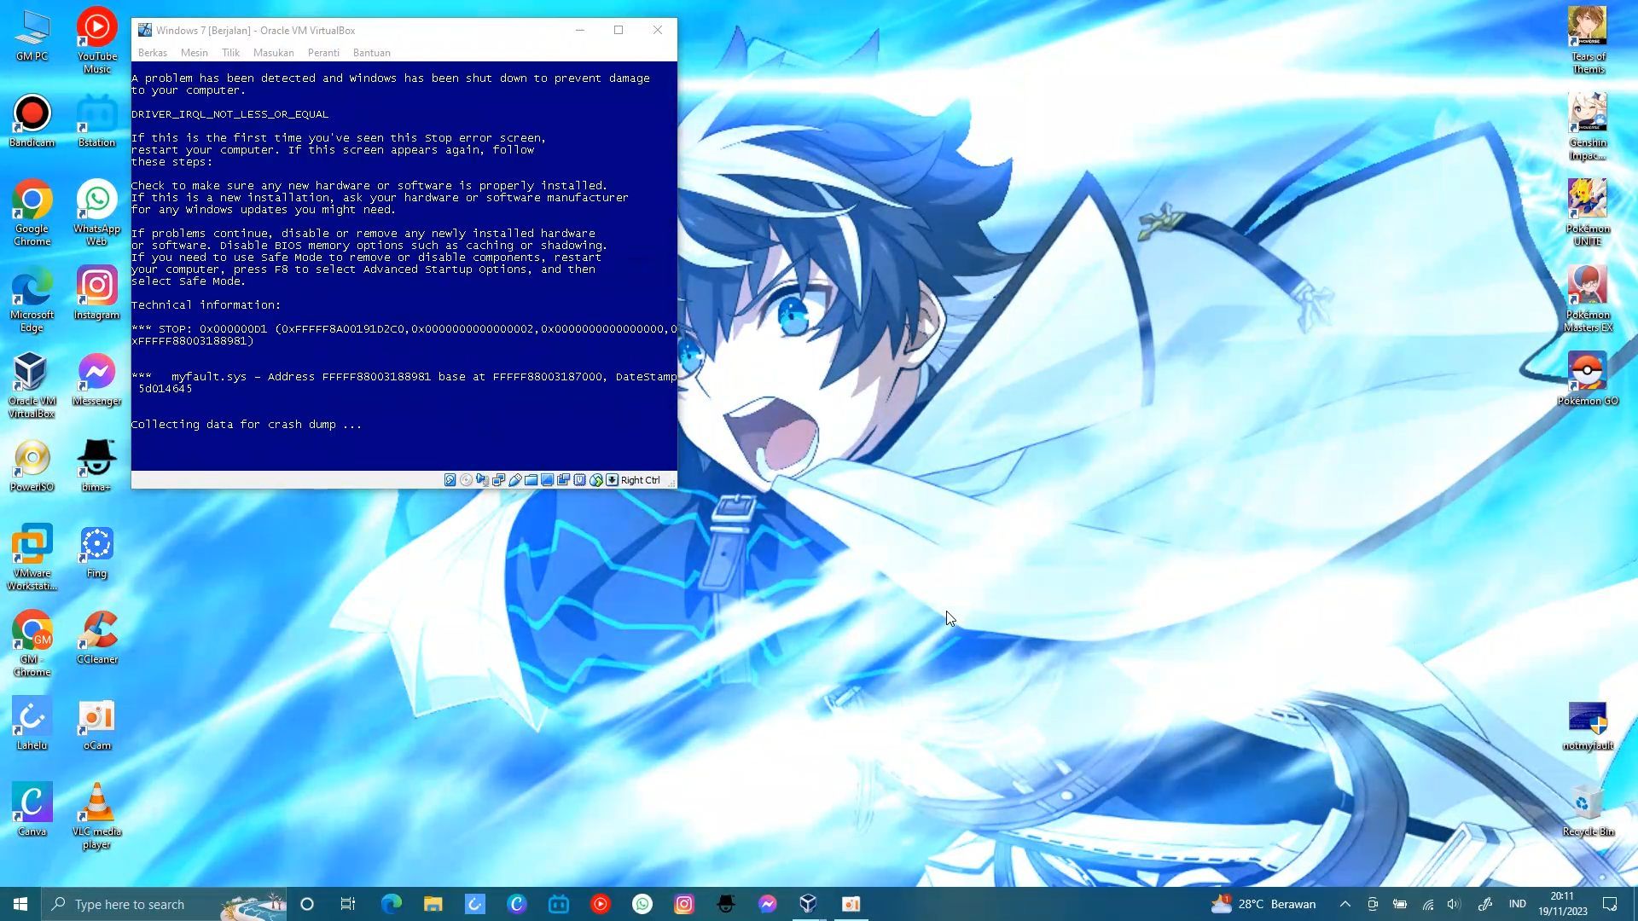The image size is (1638, 921).
Task: Select the GM - Chrome desktop shortcut
Action: 32,644
